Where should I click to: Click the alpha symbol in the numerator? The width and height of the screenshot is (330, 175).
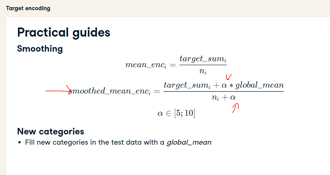point(224,86)
